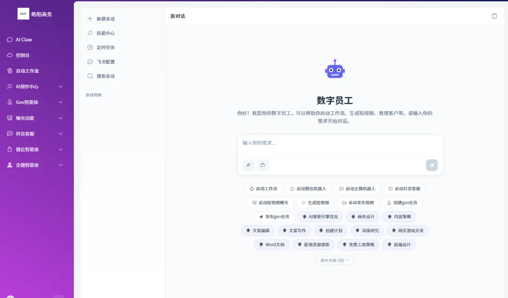The height and width of the screenshot is (298, 508).
Task: Open 飞书配置 chat bubble icon
Action: coord(102,62)
